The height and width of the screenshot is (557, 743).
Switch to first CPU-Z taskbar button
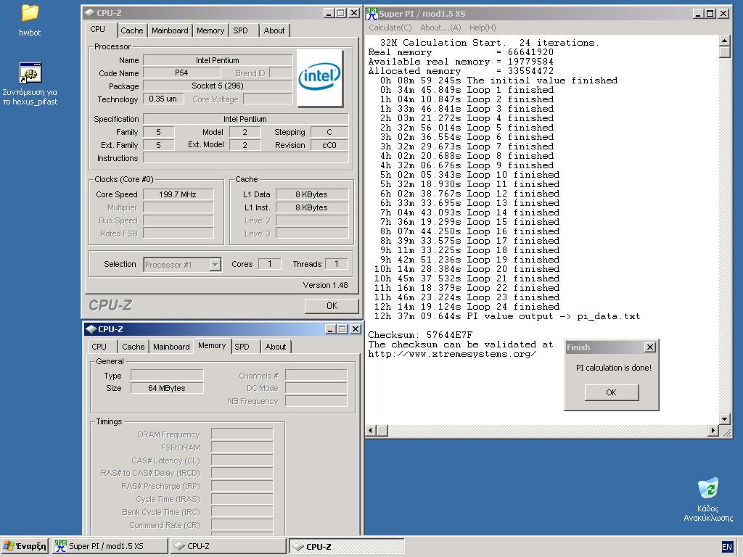[229, 546]
